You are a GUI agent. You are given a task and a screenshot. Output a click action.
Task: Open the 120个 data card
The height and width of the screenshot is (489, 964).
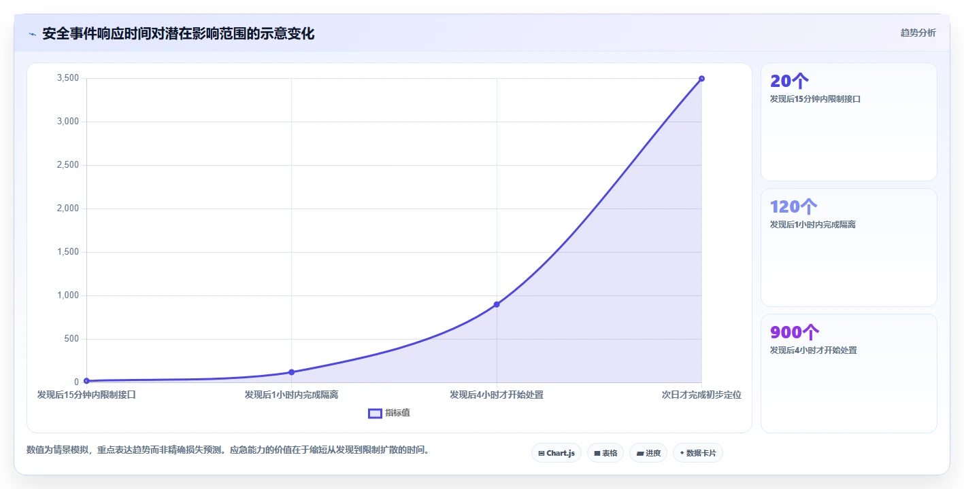coord(848,247)
